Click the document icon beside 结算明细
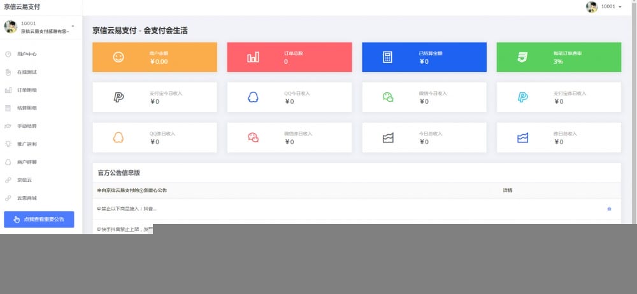637x294 pixels. (x=8, y=108)
